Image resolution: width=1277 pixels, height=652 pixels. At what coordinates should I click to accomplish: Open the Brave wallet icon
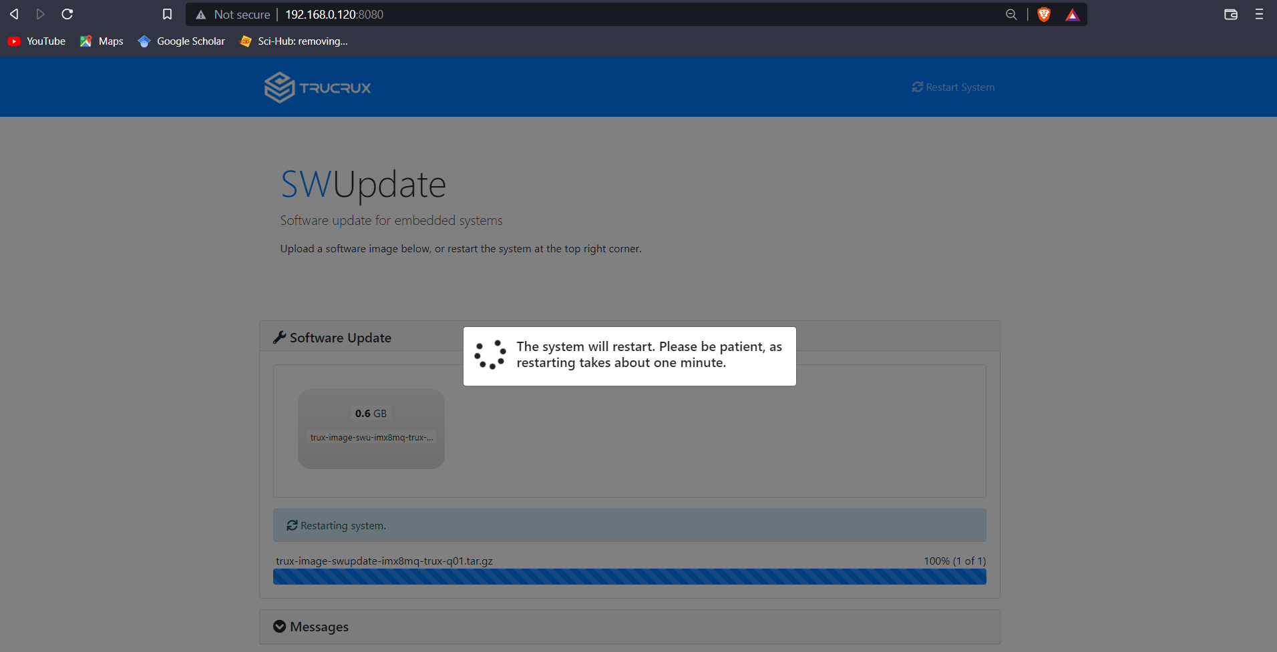coord(1231,14)
